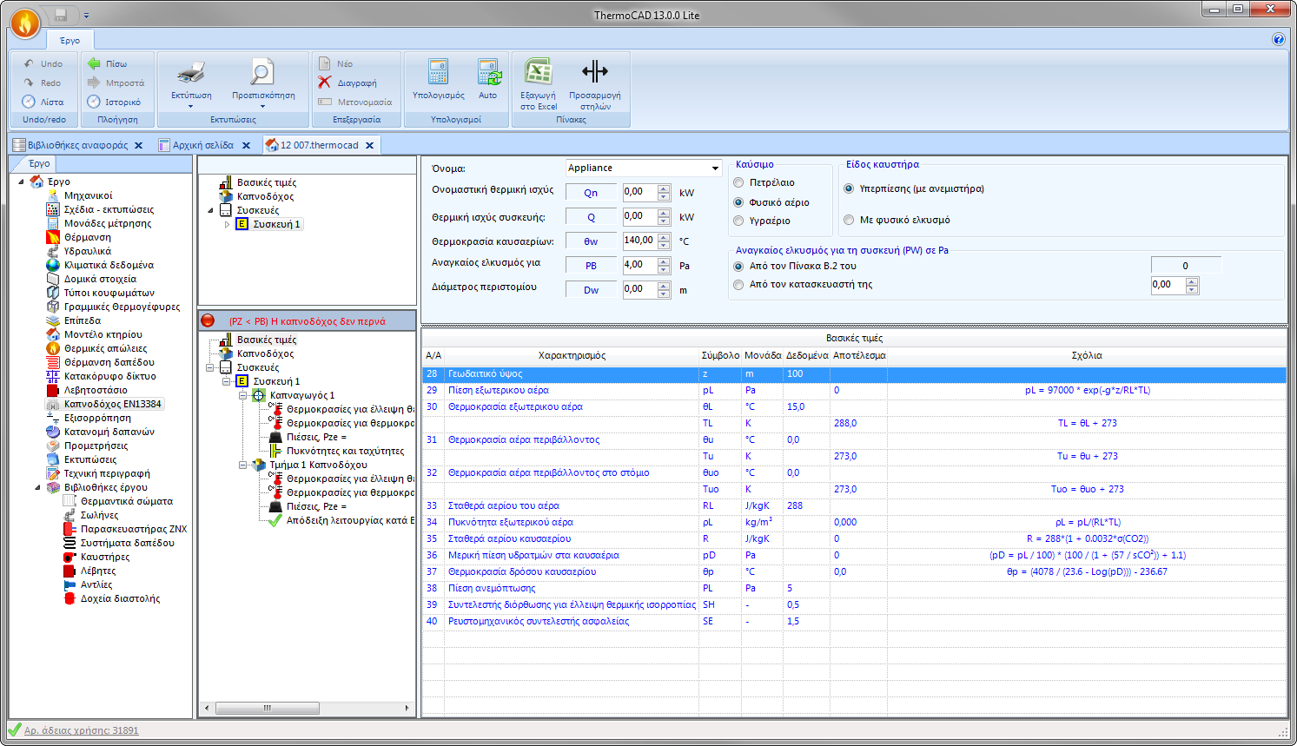This screenshot has height=746, width=1297.
Task: Increase Θερμοκρασία καυσαερίων spinner value
Action: tap(664, 236)
